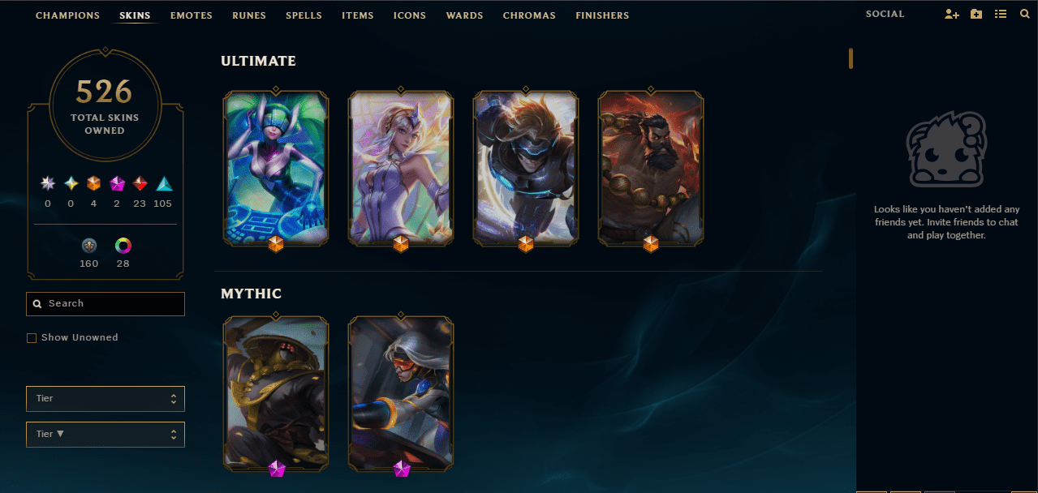The image size is (1038, 493).
Task: Click the chromas color wheel icon
Action: pos(123,245)
